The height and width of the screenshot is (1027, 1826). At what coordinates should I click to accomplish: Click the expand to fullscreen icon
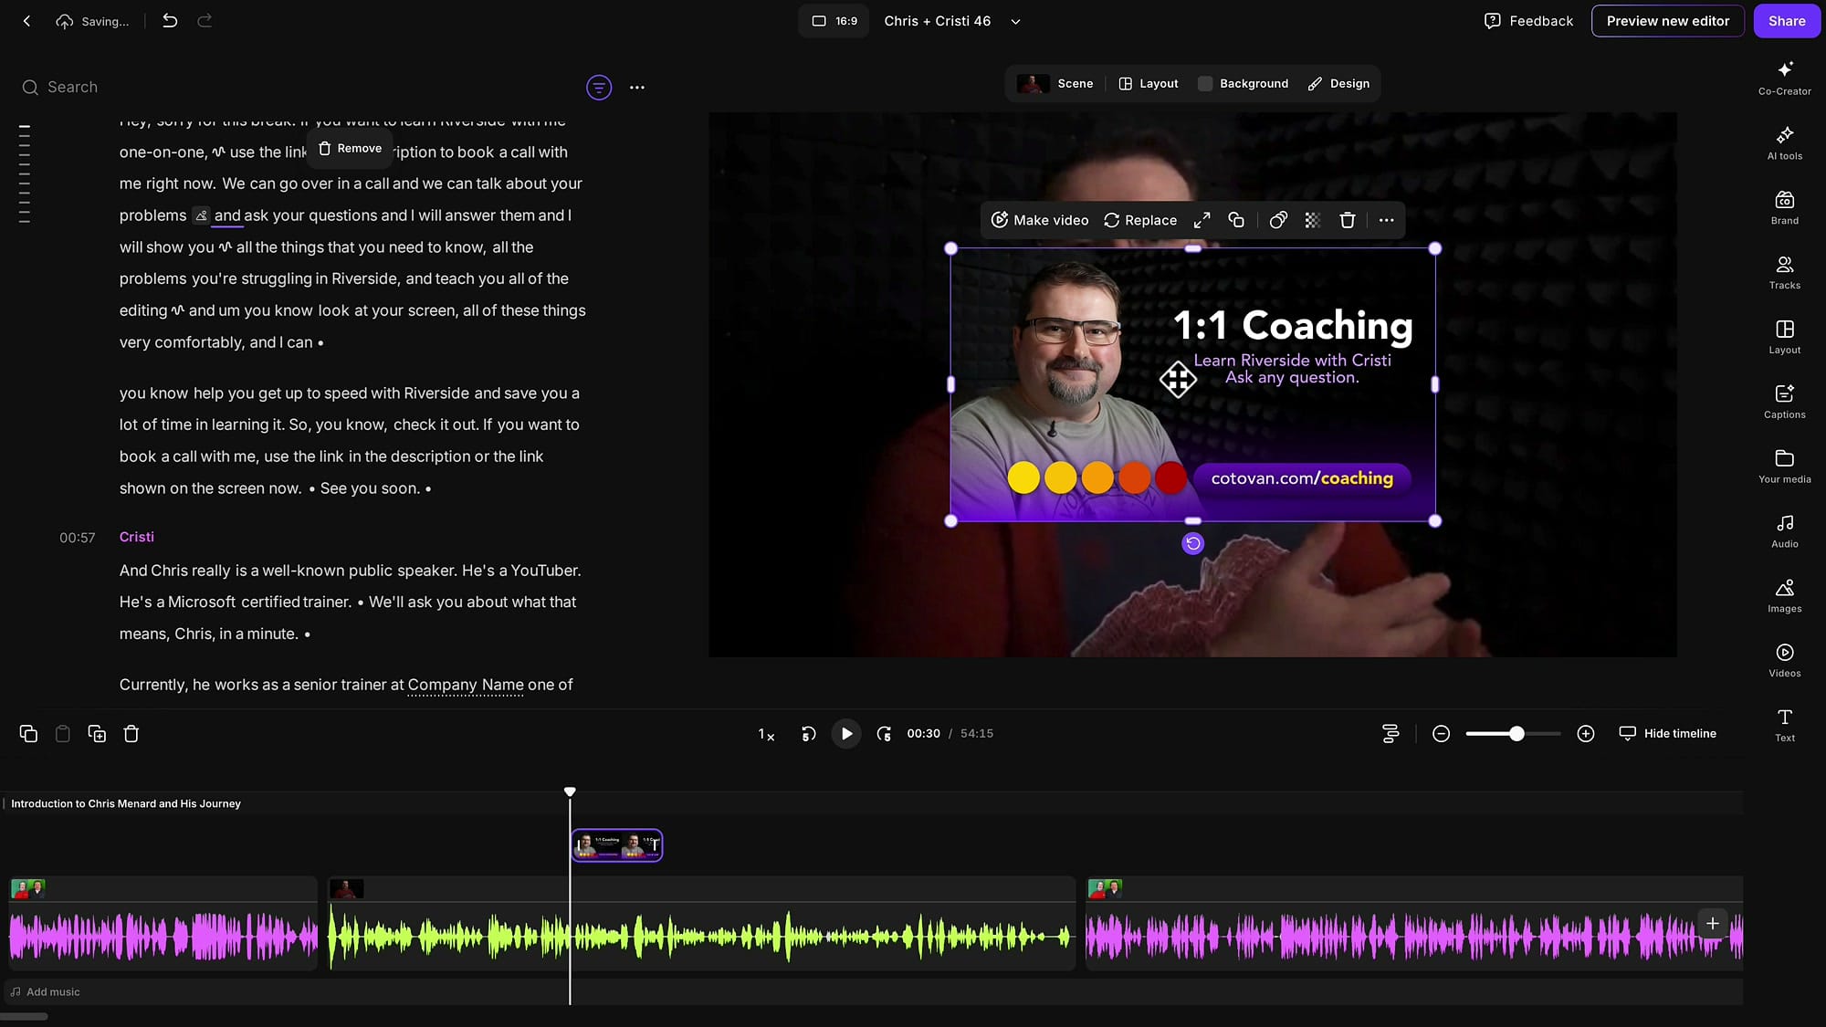(1202, 220)
